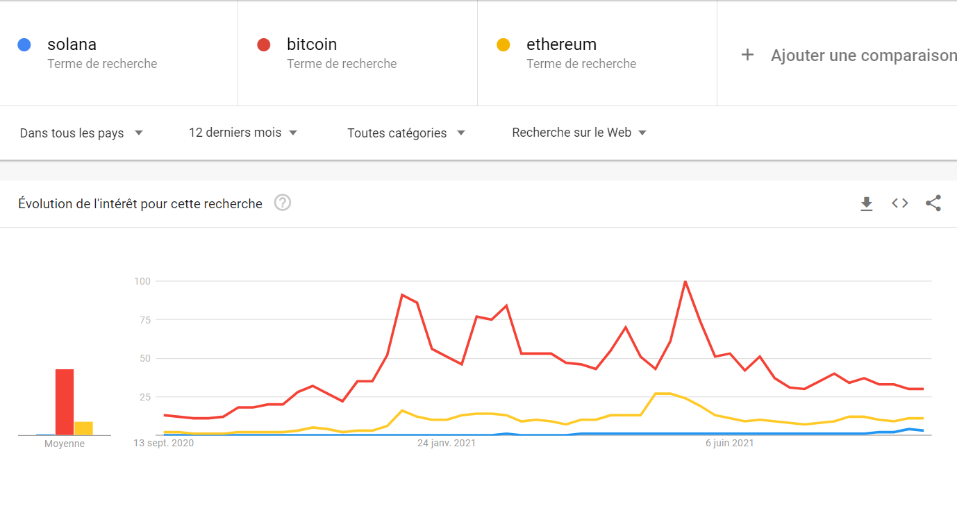Screen dimensions: 957x506
Task: Click the red bitcoin average bar
Action: (65, 402)
